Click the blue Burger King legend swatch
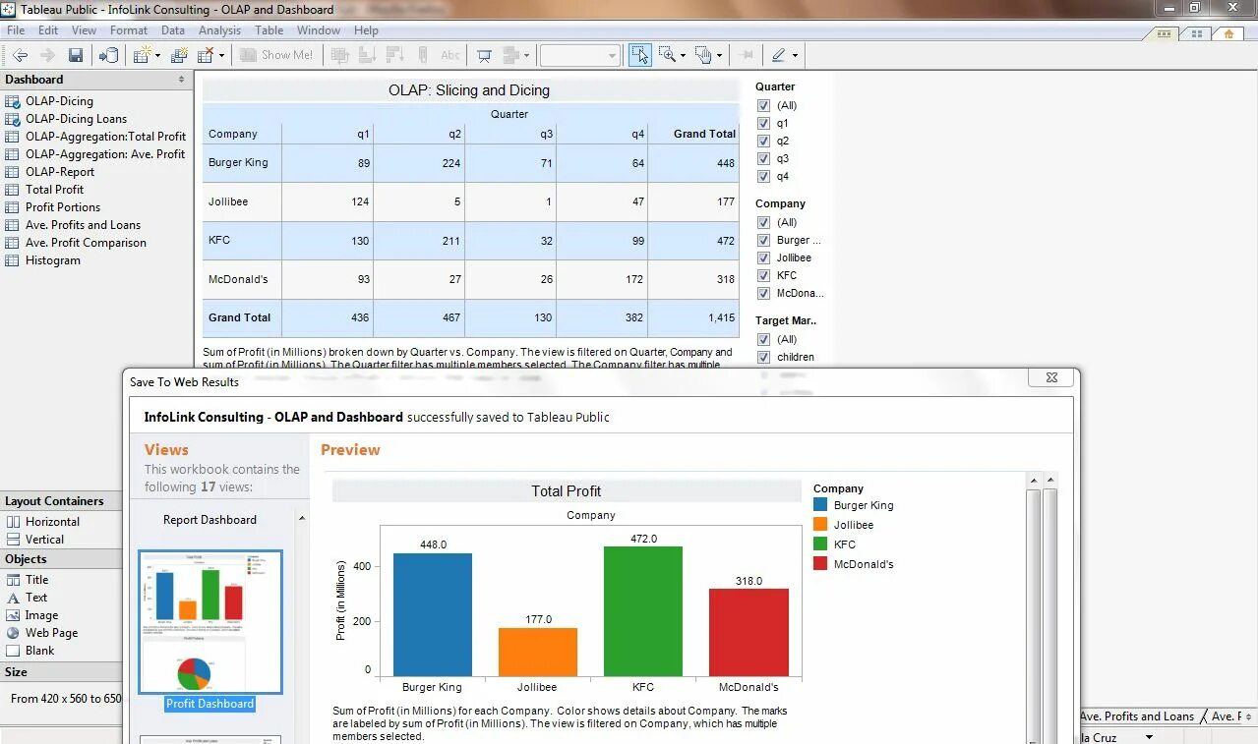1258x744 pixels. tap(821, 505)
